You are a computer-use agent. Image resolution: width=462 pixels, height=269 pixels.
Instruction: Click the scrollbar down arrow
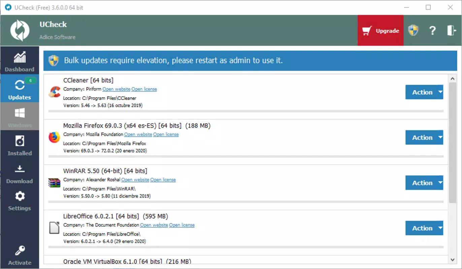453,260
